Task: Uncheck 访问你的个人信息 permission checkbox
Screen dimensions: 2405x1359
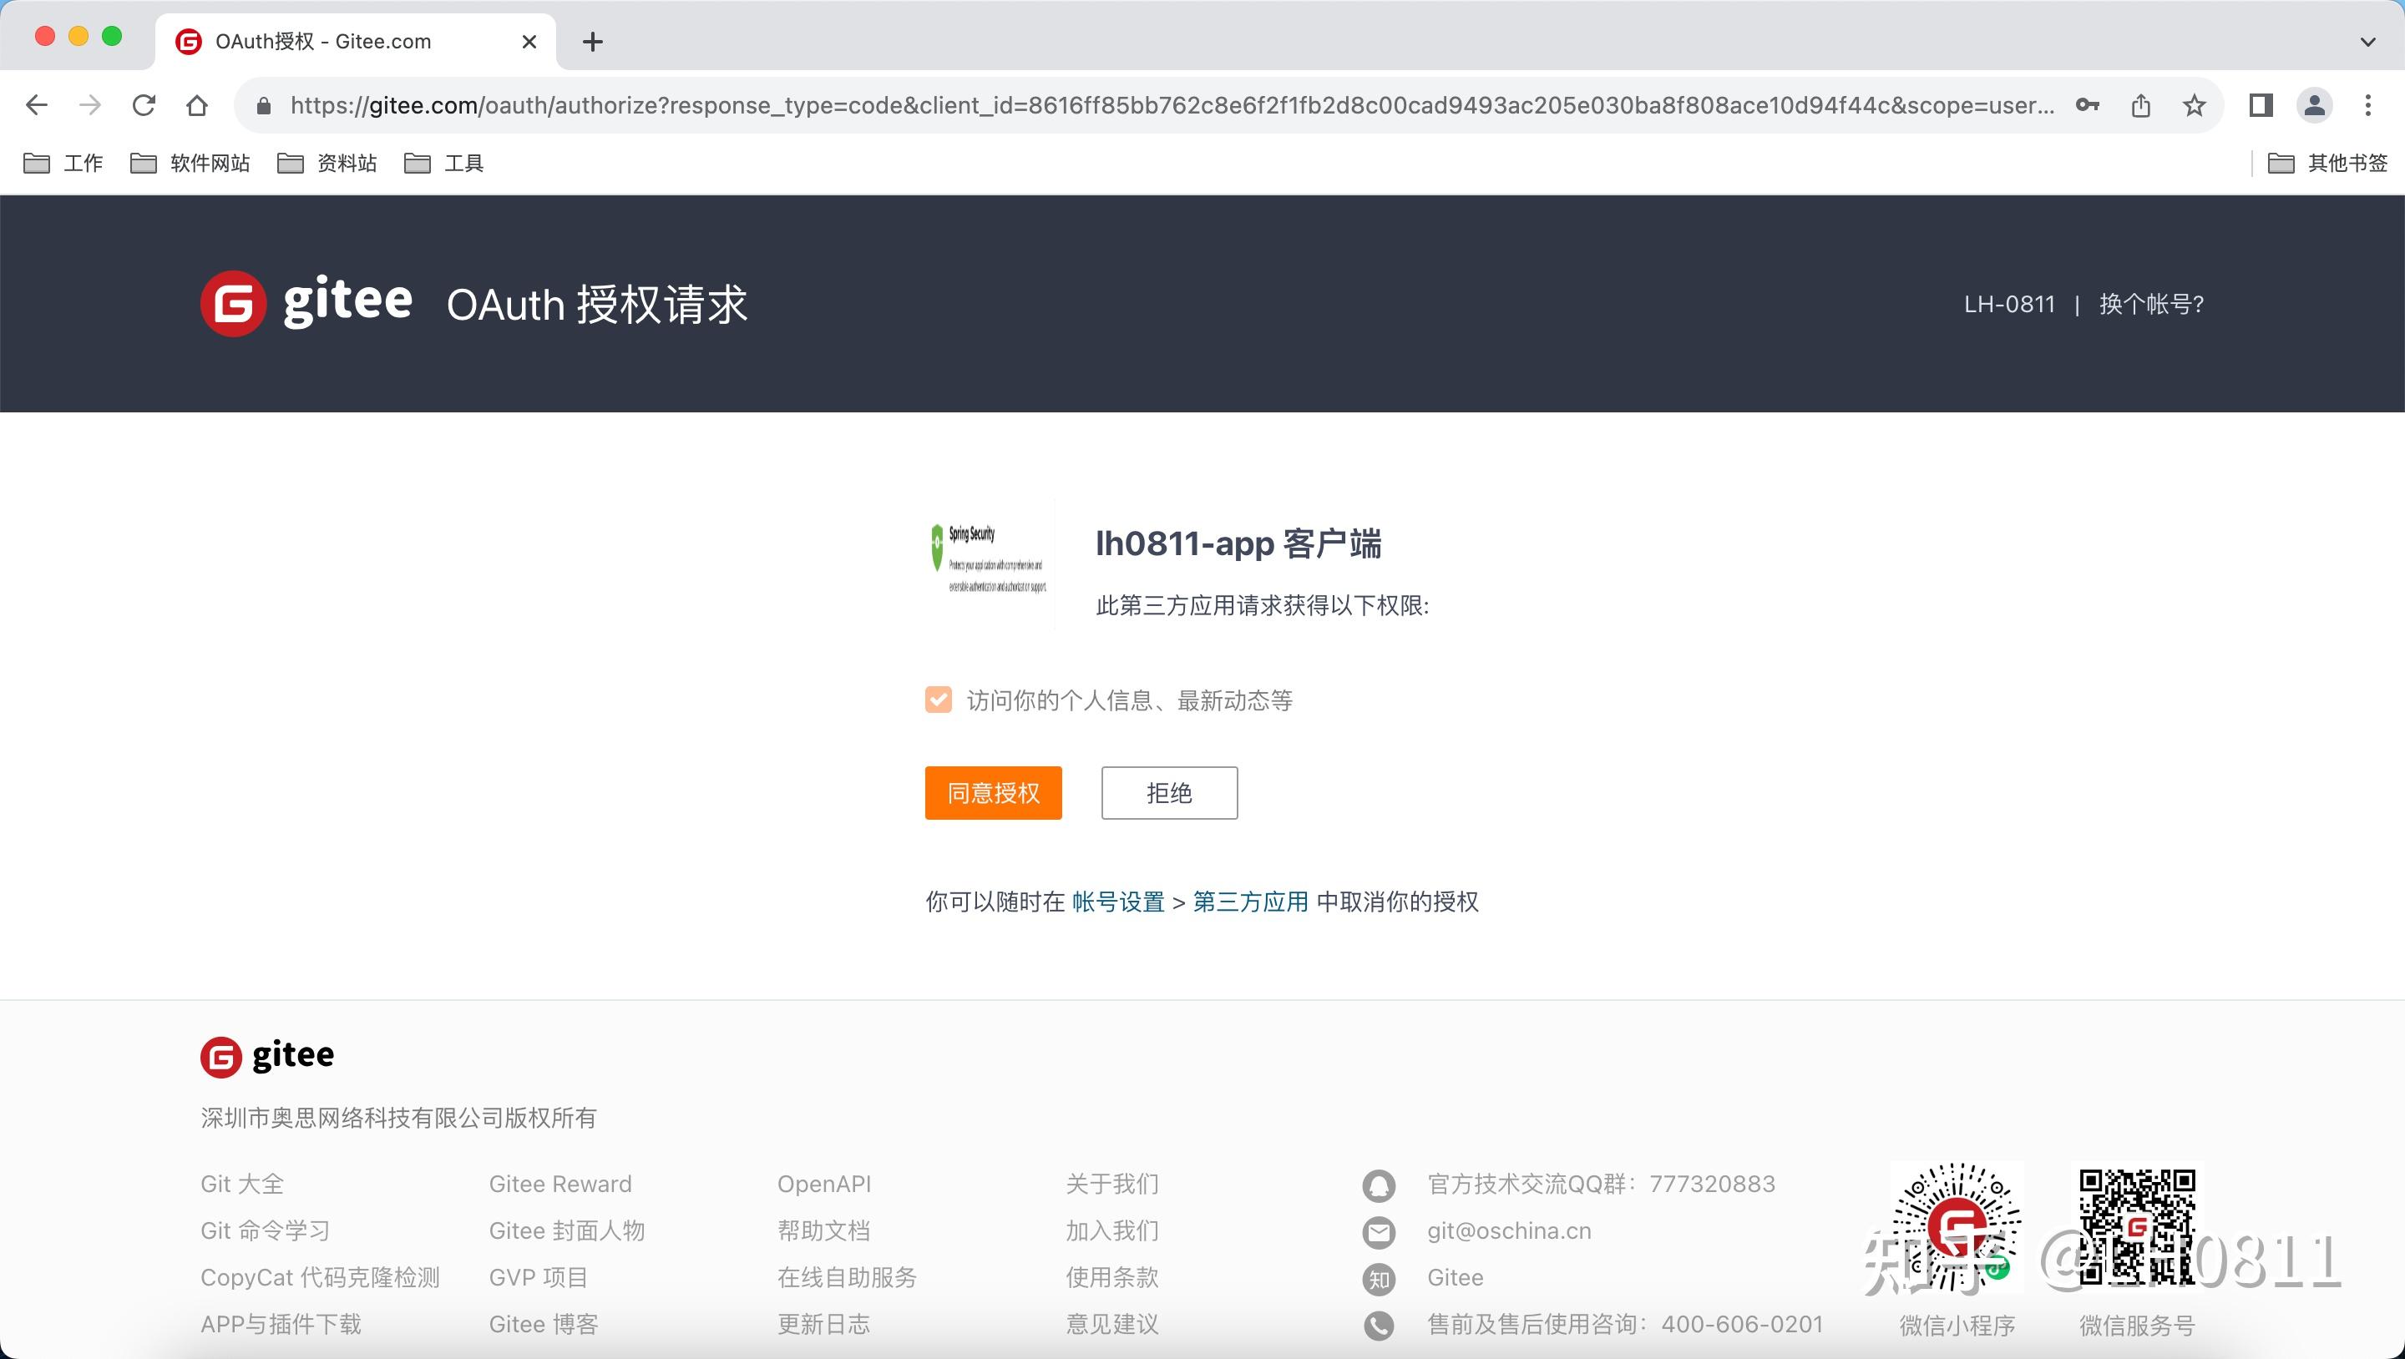Action: pyautogui.click(x=937, y=699)
